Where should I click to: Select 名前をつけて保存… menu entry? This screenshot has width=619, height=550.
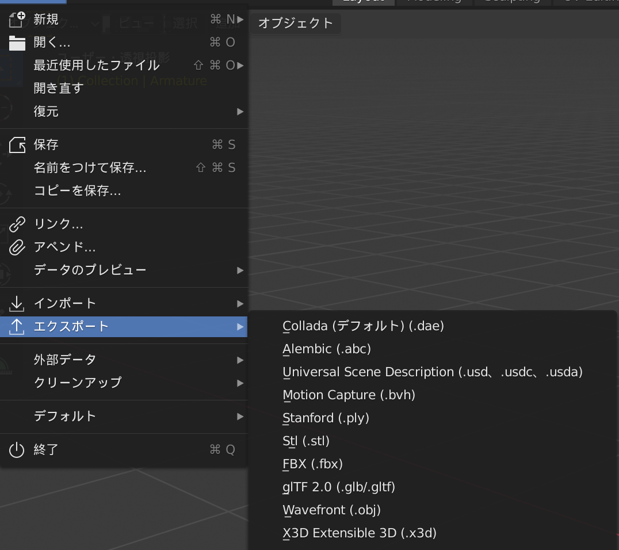tap(124, 168)
